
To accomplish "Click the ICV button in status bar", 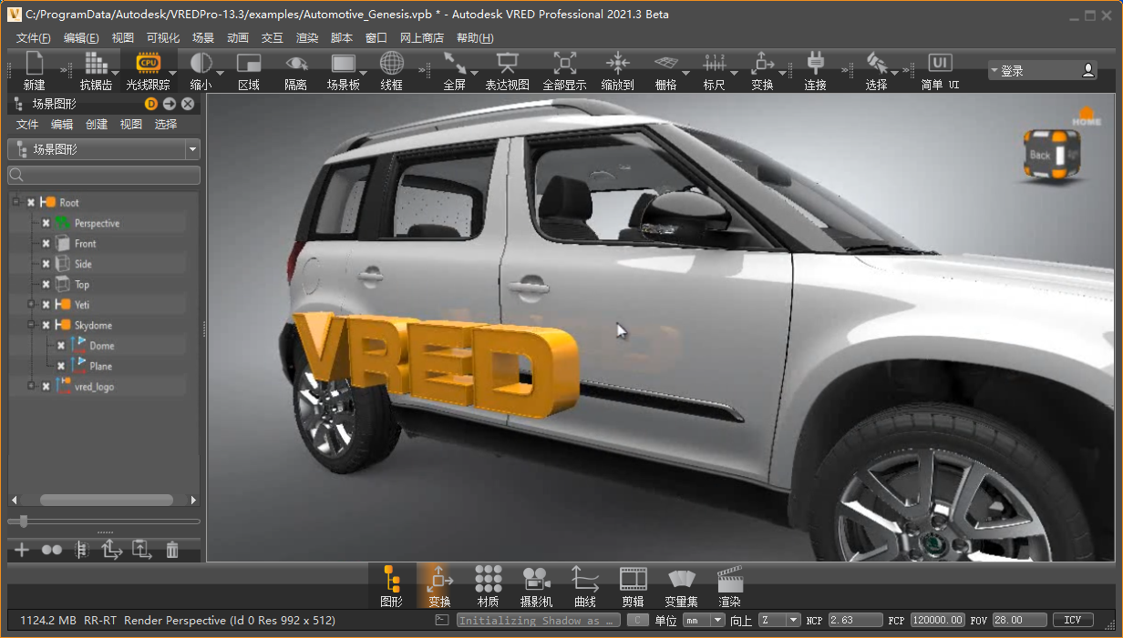I will (1073, 620).
